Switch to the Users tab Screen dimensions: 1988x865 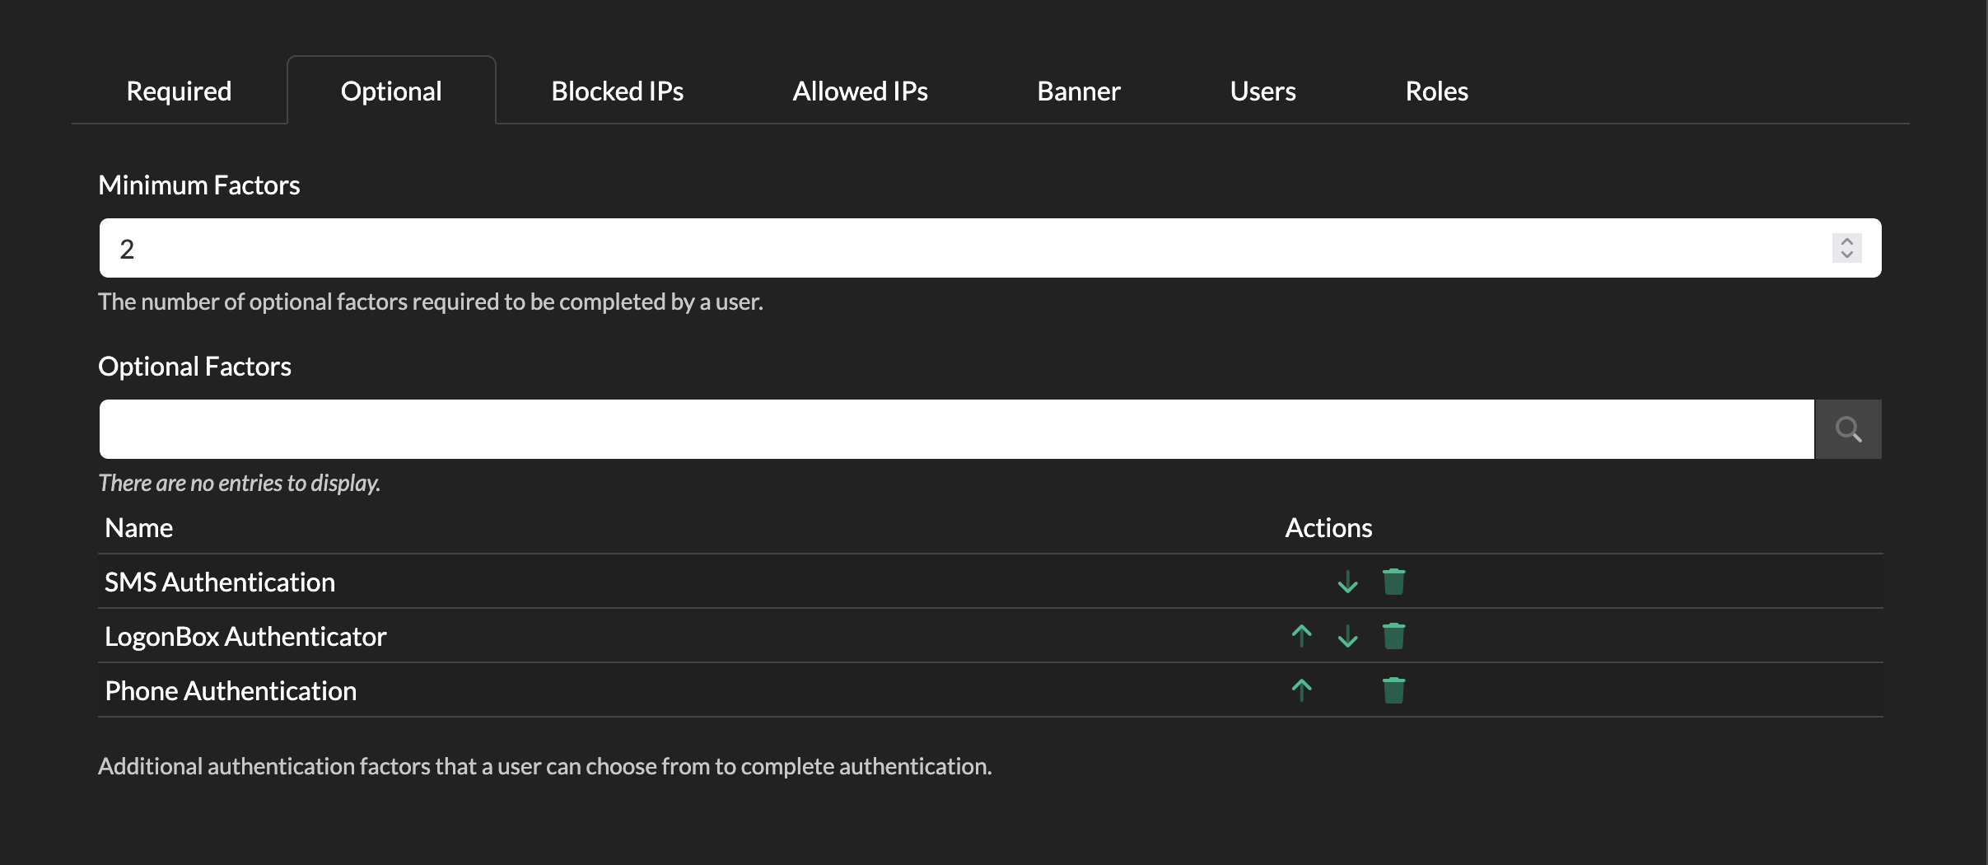(1262, 91)
